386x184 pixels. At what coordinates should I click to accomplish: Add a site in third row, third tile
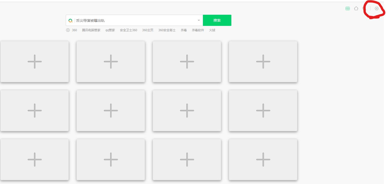click(187, 159)
